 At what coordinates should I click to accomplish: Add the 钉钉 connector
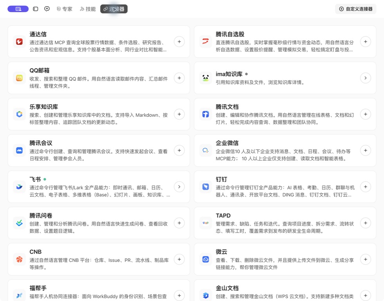(365, 187)
